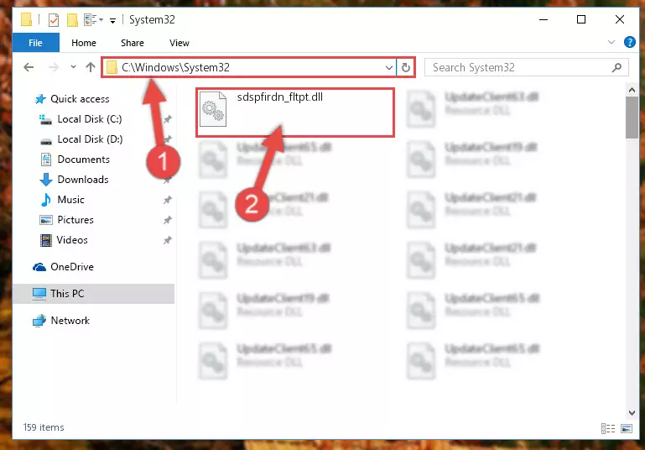The height and width of the screenshot is (450, 645).
Task: Expand the address bar history dropdown
Action: (388, 67)
